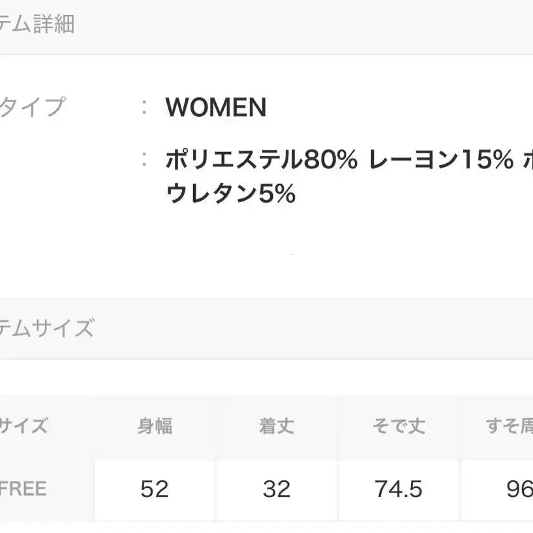This screenshot has width=533, height=533.
Task: Click the レーヨン15% material text
Action: (441, 159)
